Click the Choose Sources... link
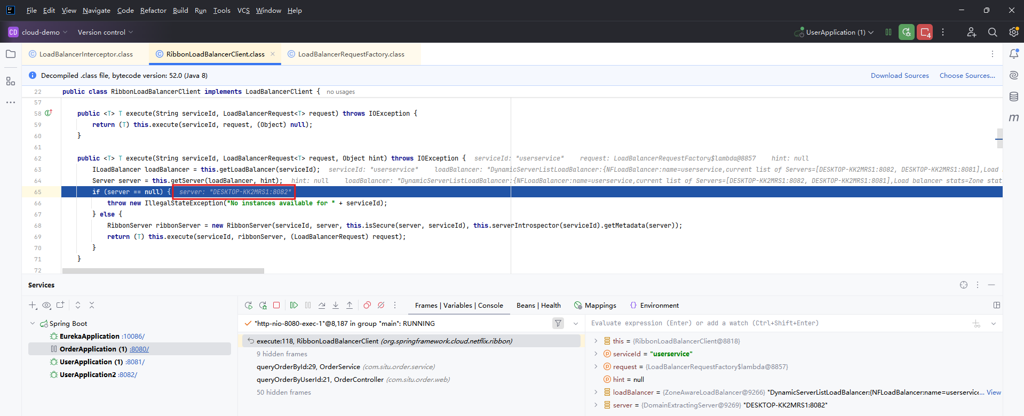The height and width of the screenshot is (416, 1024). coord(967,75)
